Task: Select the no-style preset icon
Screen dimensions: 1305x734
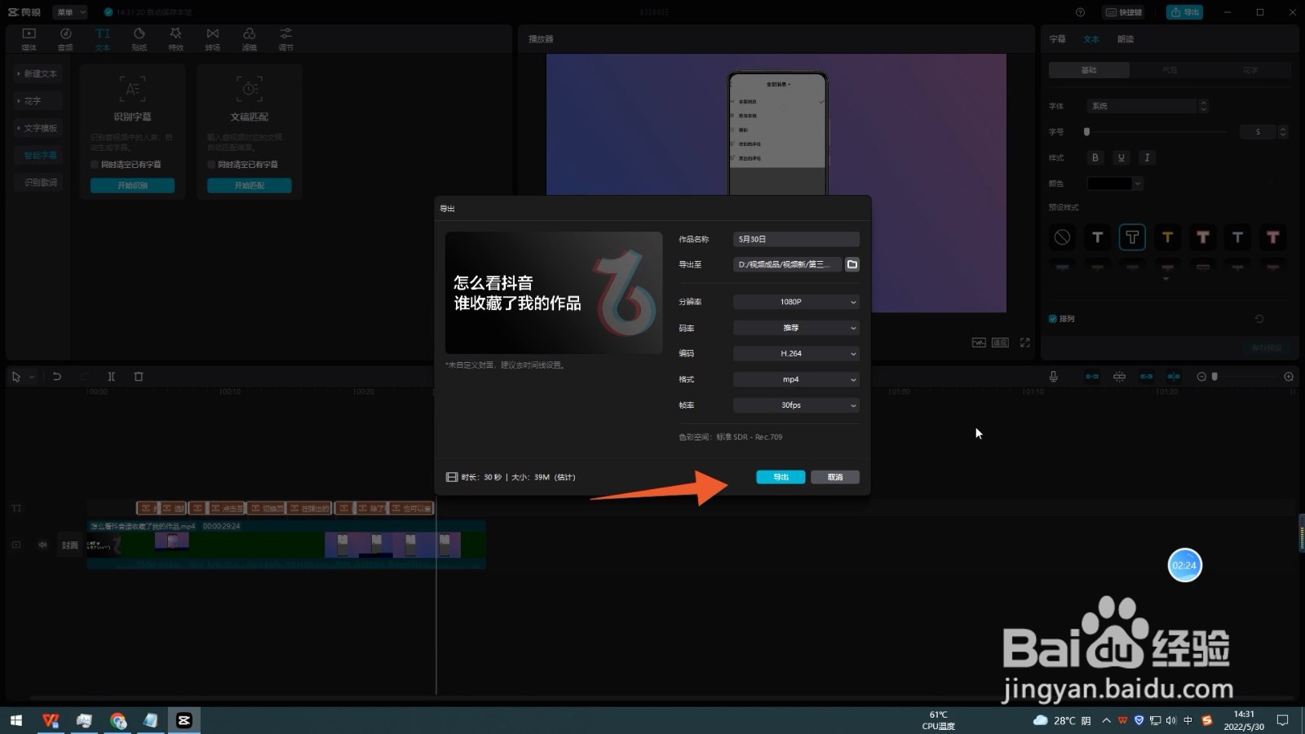Action: point(1062,237)
